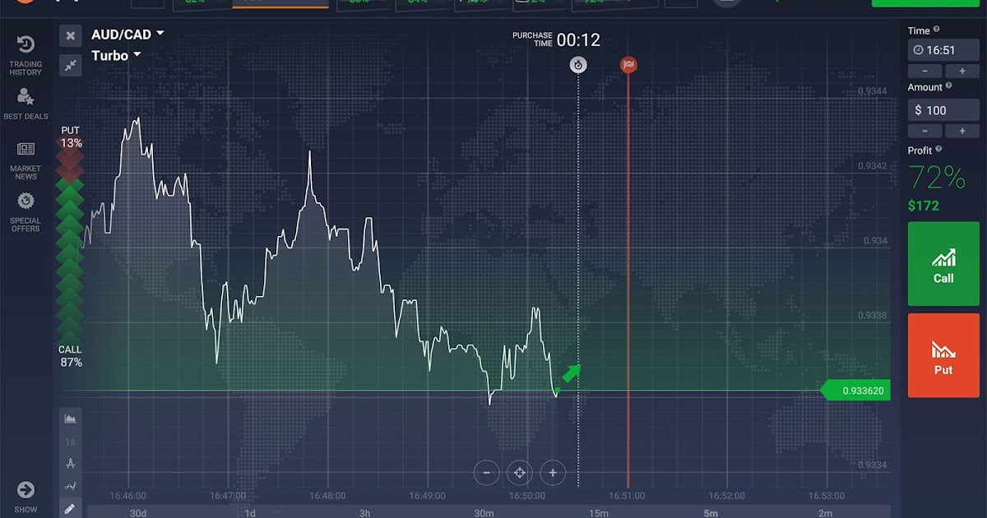
Task: Decrease expiry time with minus stepper
Action: [925, 72]
